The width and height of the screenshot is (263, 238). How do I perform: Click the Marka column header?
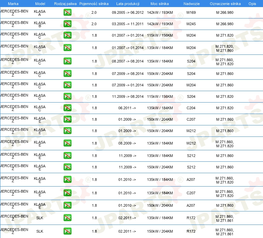click(x=13, y=4)
